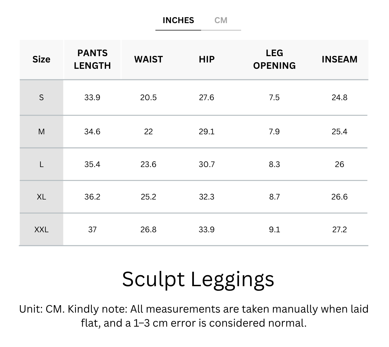Viewport: 389px width, 347px height.
Task: Select the INCHES tab
Action: (178, 20)
